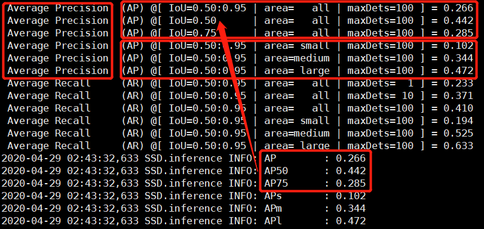Click 0.102 in the Average Precision small-area row
This screenshot has width=484, height=229.
click(x=458, y=45)
